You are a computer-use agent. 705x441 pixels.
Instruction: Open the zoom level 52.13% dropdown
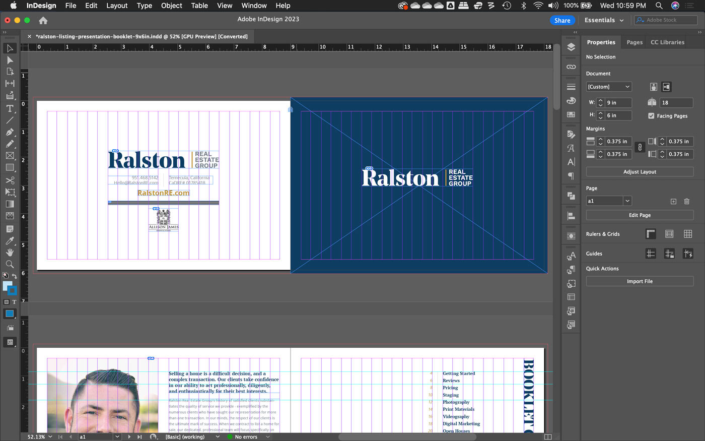pos(50,437)
